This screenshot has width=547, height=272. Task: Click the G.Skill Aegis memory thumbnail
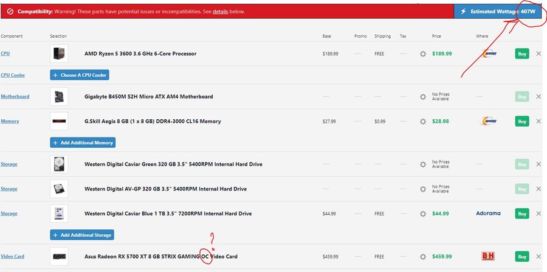(x=59, y=121)
